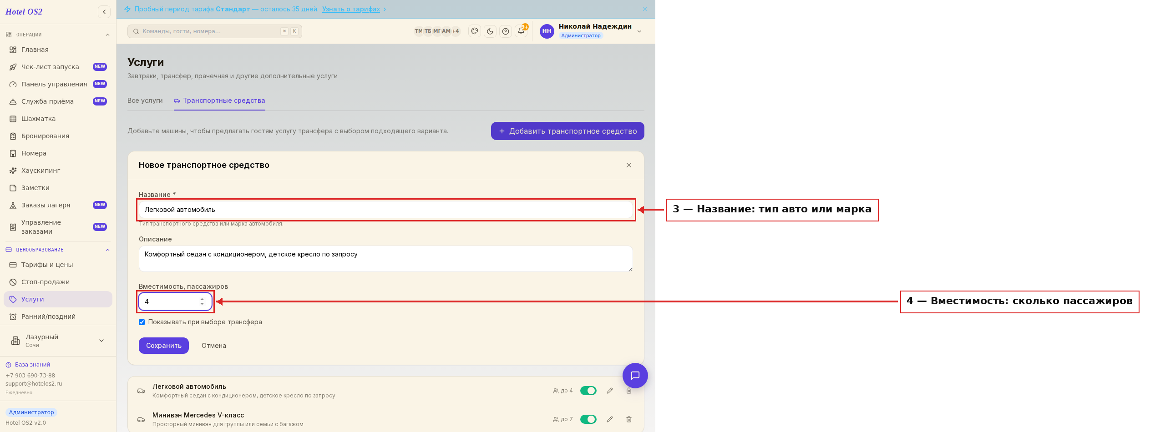The height and width of the screenshot is (432, 1150).
Task: Open the theme palette icon in header
Action: (475, 31)
